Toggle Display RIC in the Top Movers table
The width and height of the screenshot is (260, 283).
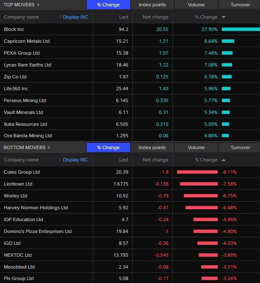[x=75, y=17]
